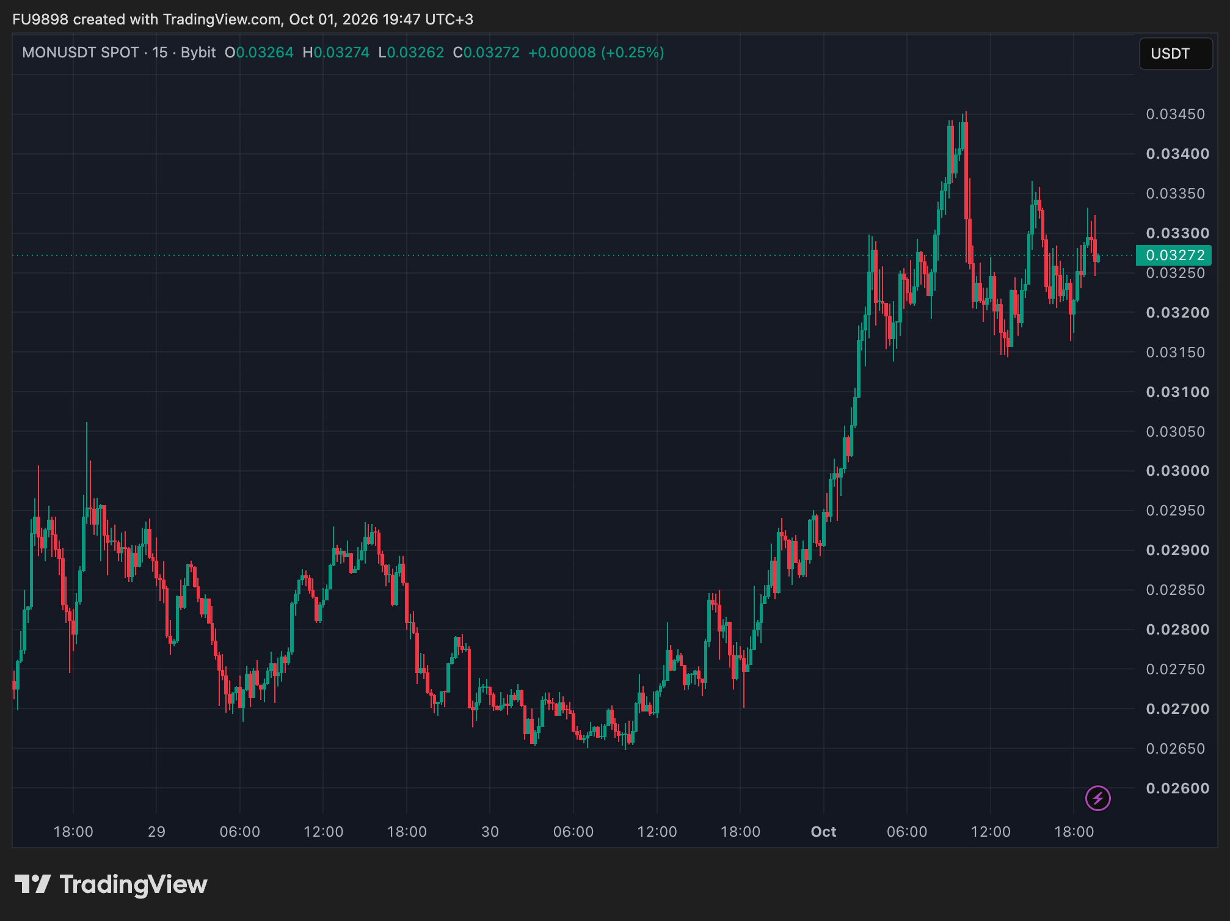Click the open value O0.03264
Screen dimensions: 1230x921
[259, 53]
